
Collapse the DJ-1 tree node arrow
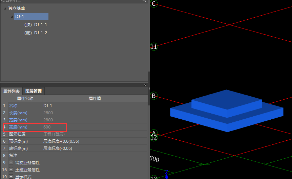point(12,17)
